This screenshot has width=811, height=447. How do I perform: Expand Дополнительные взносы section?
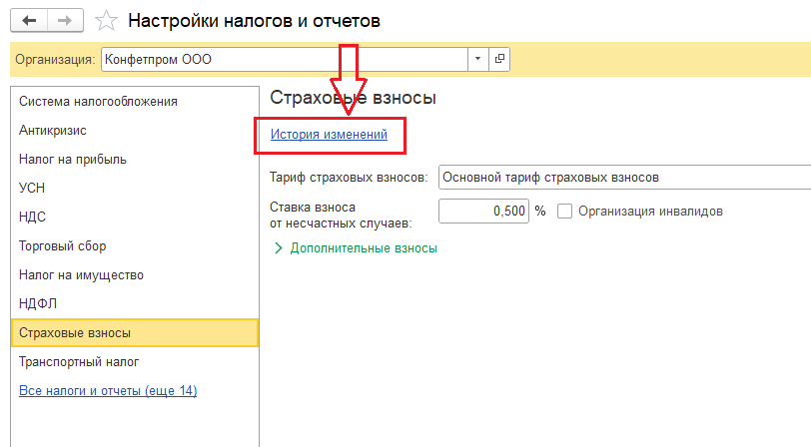[356, 248]
